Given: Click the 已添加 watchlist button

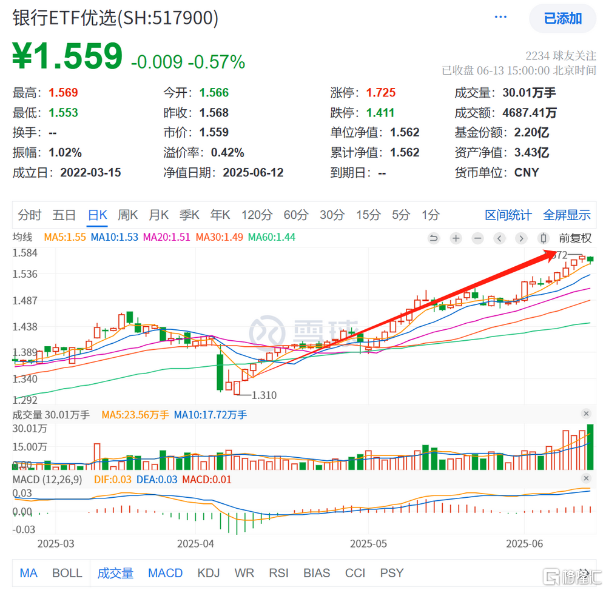Looking at the screenshot, I should point(562,19).
